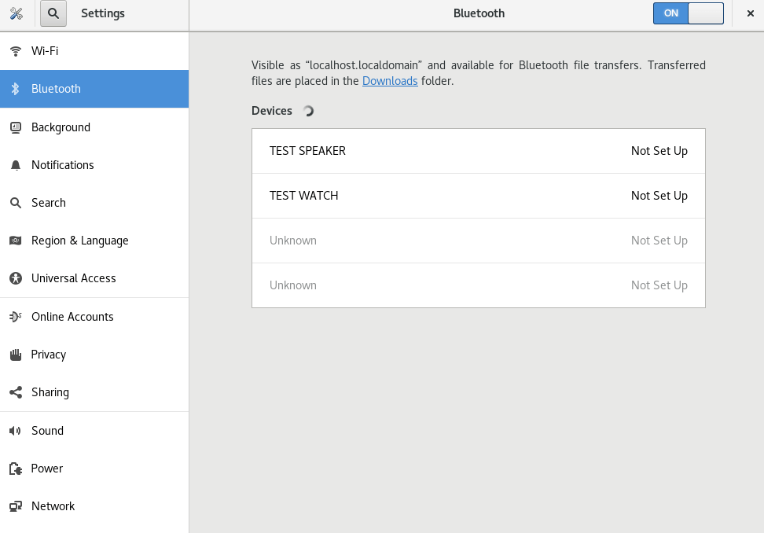Select the Wi-Fi icon in the sidebar
Screen dimensions: 764x533
16,50
